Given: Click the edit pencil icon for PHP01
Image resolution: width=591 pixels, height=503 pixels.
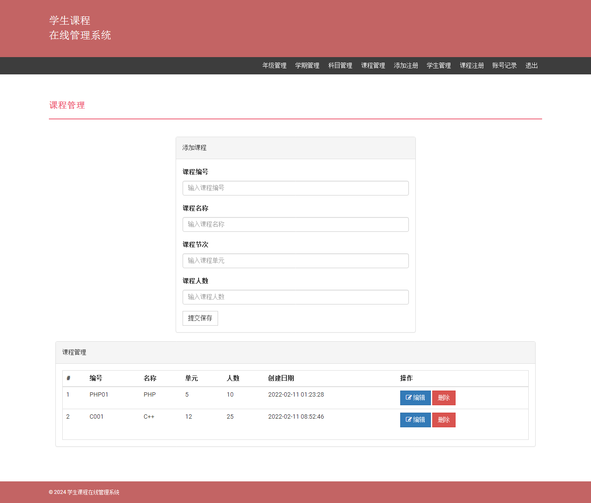Looking at the screenshot, I should (408, 397).
